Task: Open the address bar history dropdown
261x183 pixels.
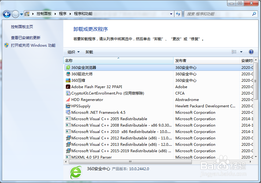Action: coord(171,14)
